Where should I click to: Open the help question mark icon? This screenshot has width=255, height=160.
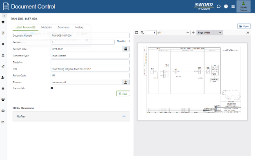point(226,6)
